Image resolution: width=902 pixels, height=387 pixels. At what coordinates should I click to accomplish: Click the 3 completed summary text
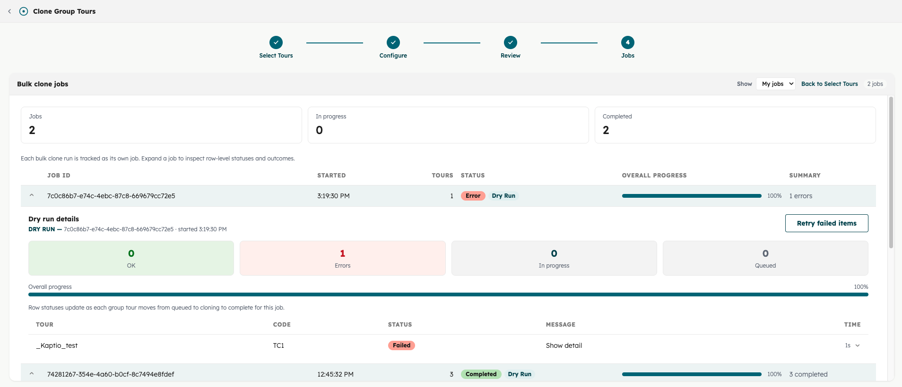[808, 374]
